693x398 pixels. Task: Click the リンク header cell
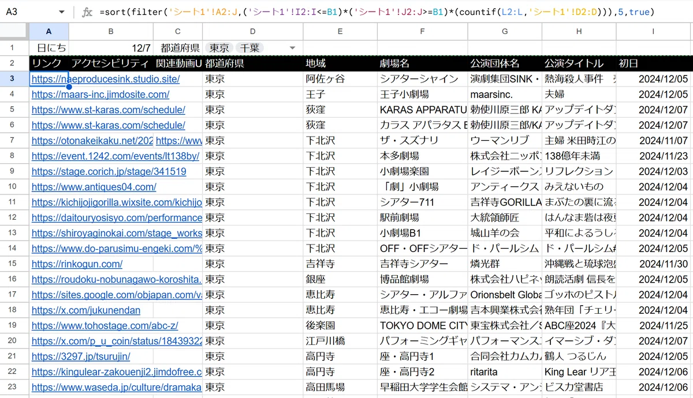click(x=49, y=63)
